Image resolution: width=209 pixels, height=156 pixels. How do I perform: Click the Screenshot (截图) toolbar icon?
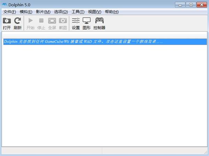pyautogui.click(x=63, y=21)
